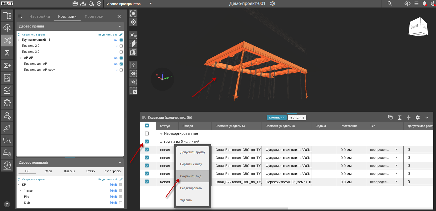The width and height of the screenshot is (436, 211).
Task: Click the orientation view cube
Action: [x=418, y=26]
